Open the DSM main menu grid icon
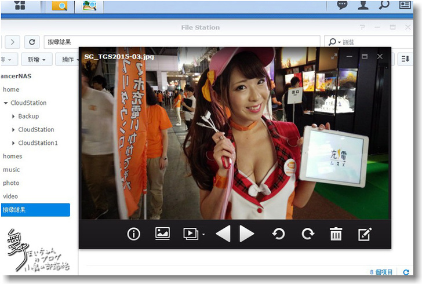 (x=20, y=5)
